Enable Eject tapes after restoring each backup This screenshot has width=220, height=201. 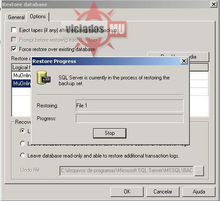14,30
